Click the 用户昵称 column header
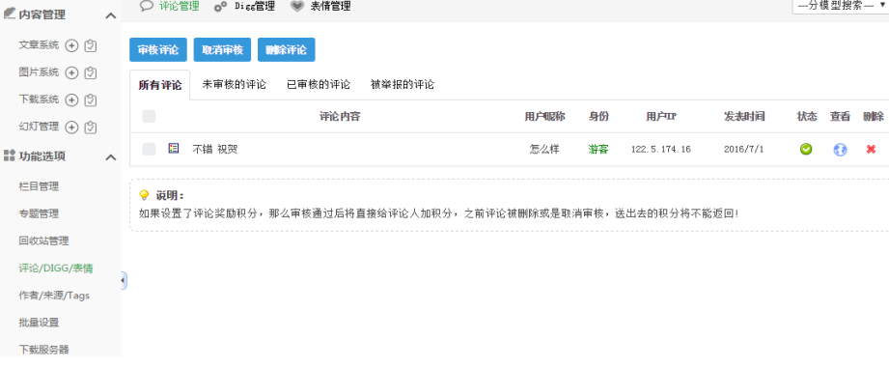Viewport: 889px width, 368px height. 544,117
